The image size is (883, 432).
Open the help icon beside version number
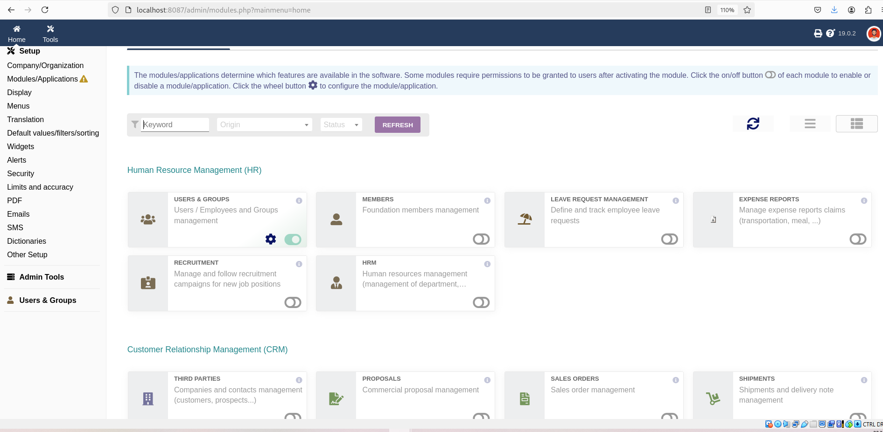[x=830, y=33]
